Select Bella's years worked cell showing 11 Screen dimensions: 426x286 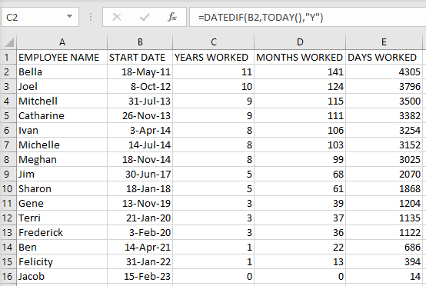[x=214, y=72]
